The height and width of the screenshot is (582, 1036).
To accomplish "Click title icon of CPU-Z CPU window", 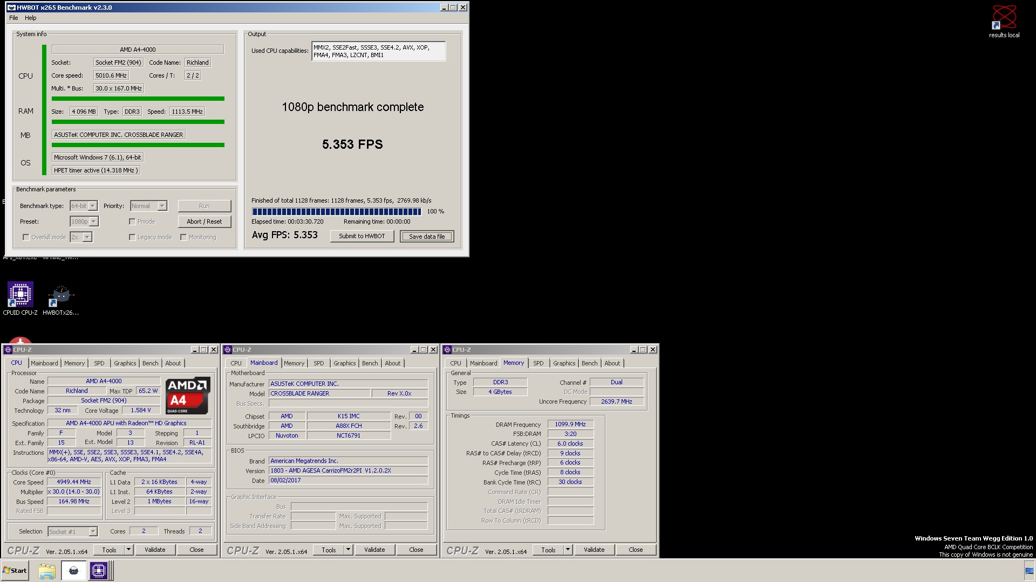I will [x=8, y=350].
